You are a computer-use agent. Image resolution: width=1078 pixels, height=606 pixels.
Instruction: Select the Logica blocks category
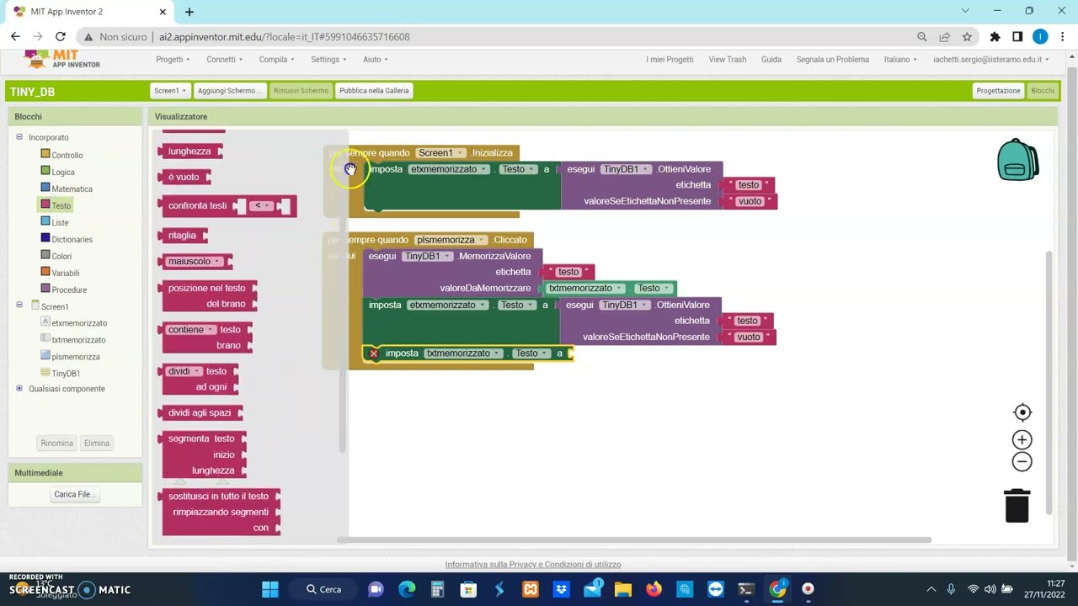[x=63, y=172]
